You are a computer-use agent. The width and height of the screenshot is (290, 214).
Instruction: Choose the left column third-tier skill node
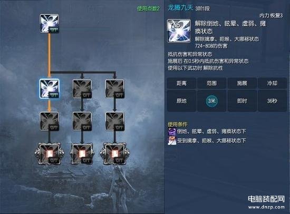pyautogui.click(x=49, y=121)
